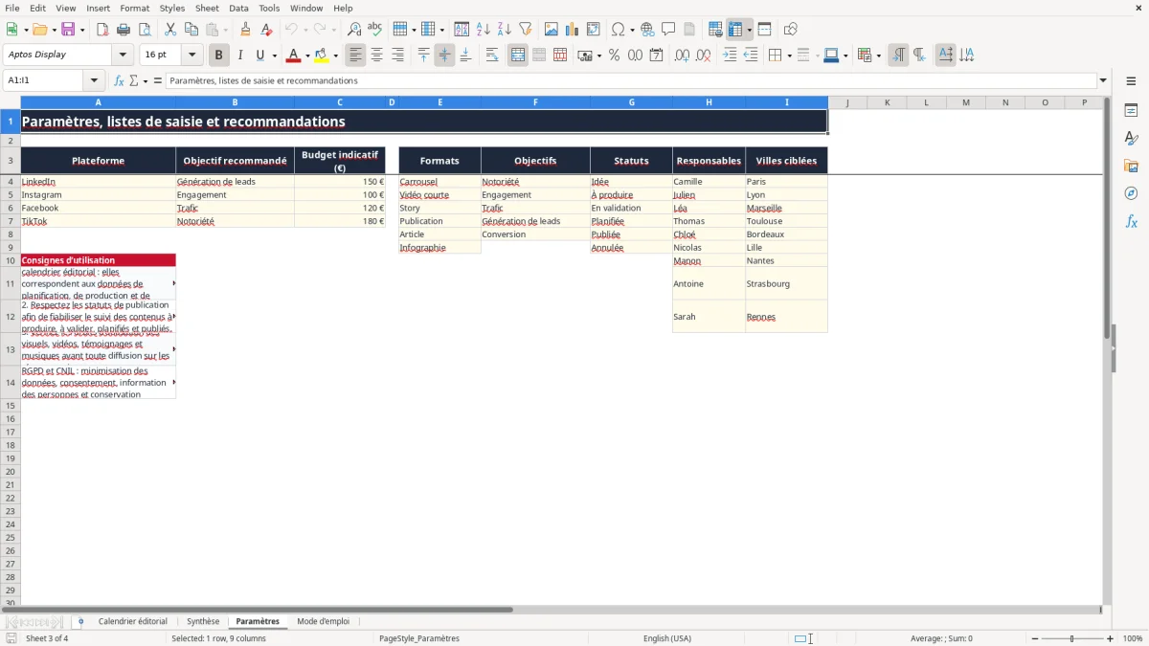Copy the selected cells
Viewport: 1149px width, 646px height.
pos(191,30)
